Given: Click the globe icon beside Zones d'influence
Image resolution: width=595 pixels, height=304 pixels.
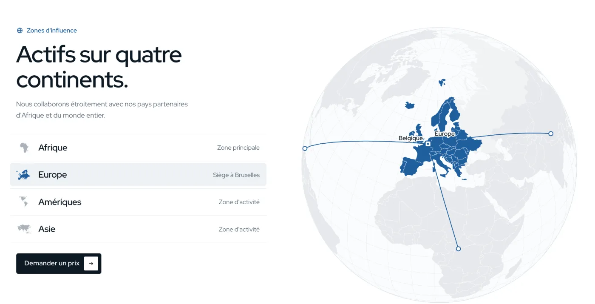Looking at the screenshot, I should coord(20,31).
